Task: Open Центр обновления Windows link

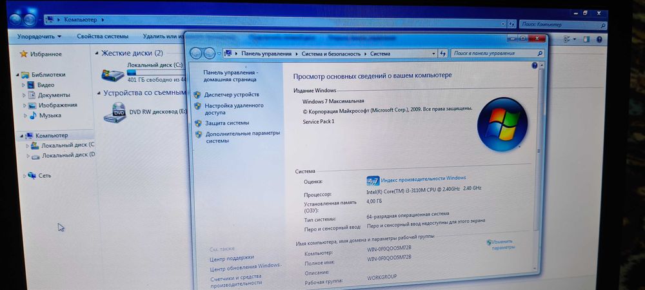Action: click(244, 267)
